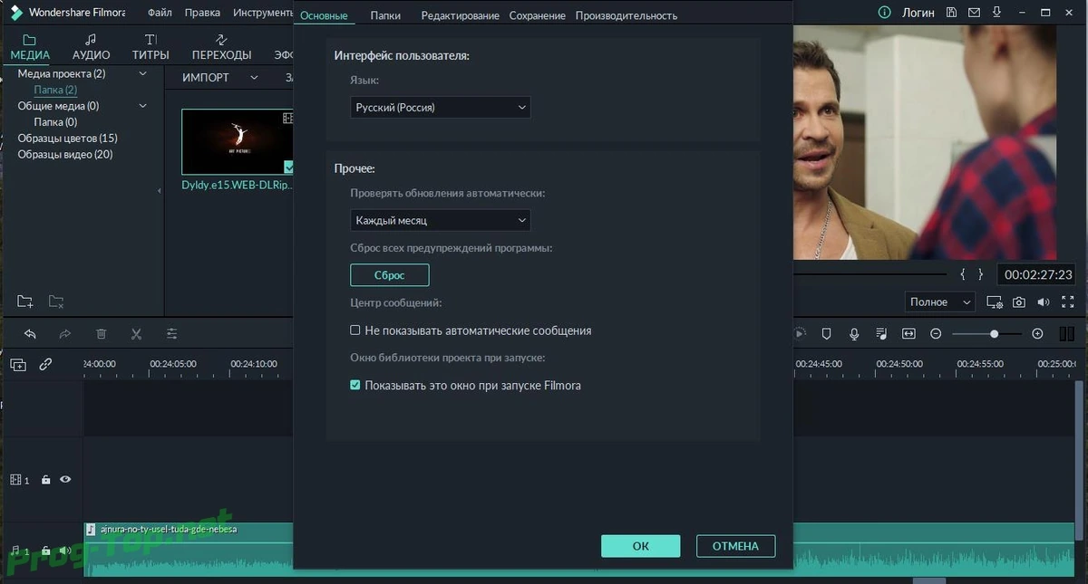Create a new folder in media panel
Viewport: 1088px width, 584px height.
click(x=25, y=301)
